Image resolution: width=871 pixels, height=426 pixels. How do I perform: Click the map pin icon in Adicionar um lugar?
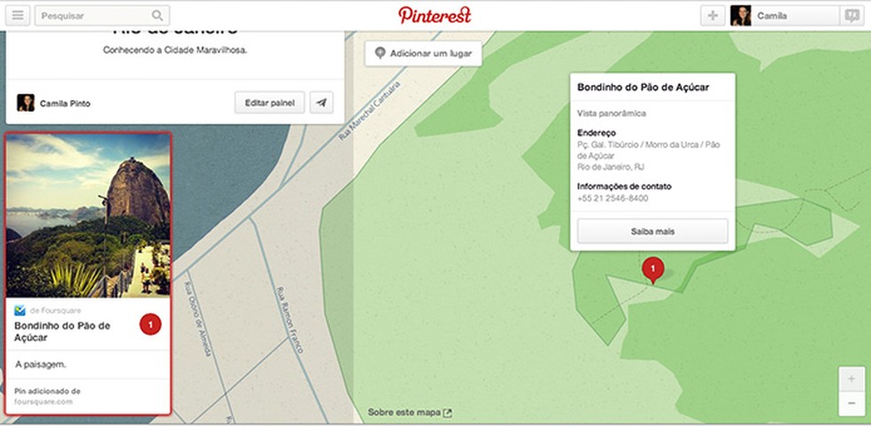(x=380, y=53)
